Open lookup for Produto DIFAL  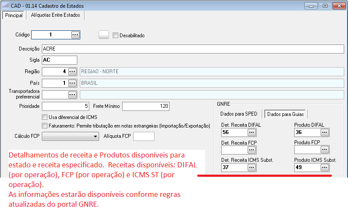325,132
